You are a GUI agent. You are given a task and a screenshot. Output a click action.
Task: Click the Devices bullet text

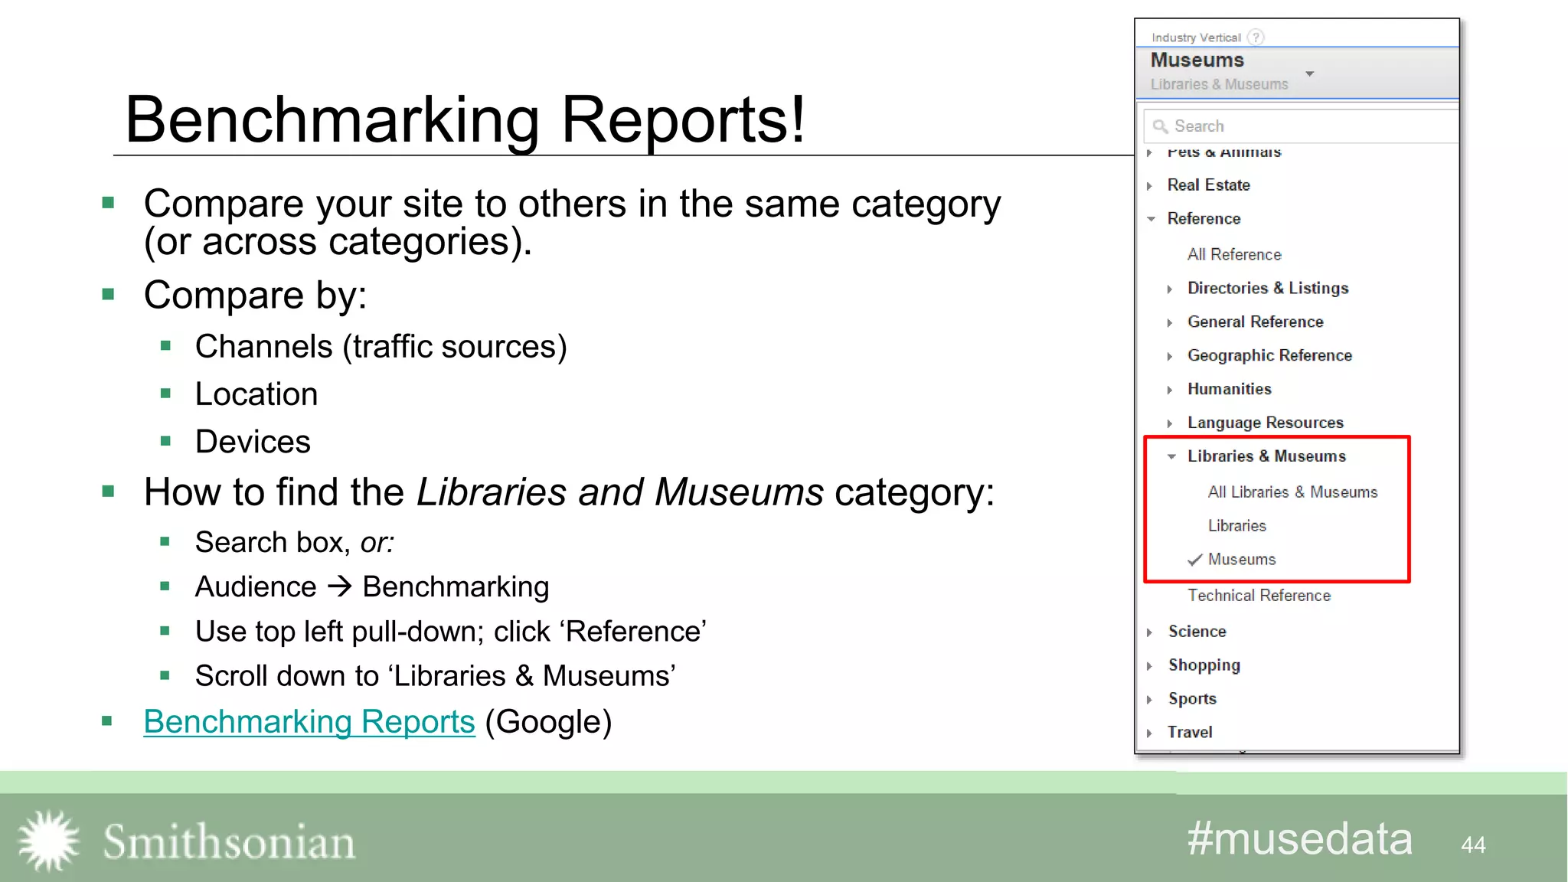[253, 442]
